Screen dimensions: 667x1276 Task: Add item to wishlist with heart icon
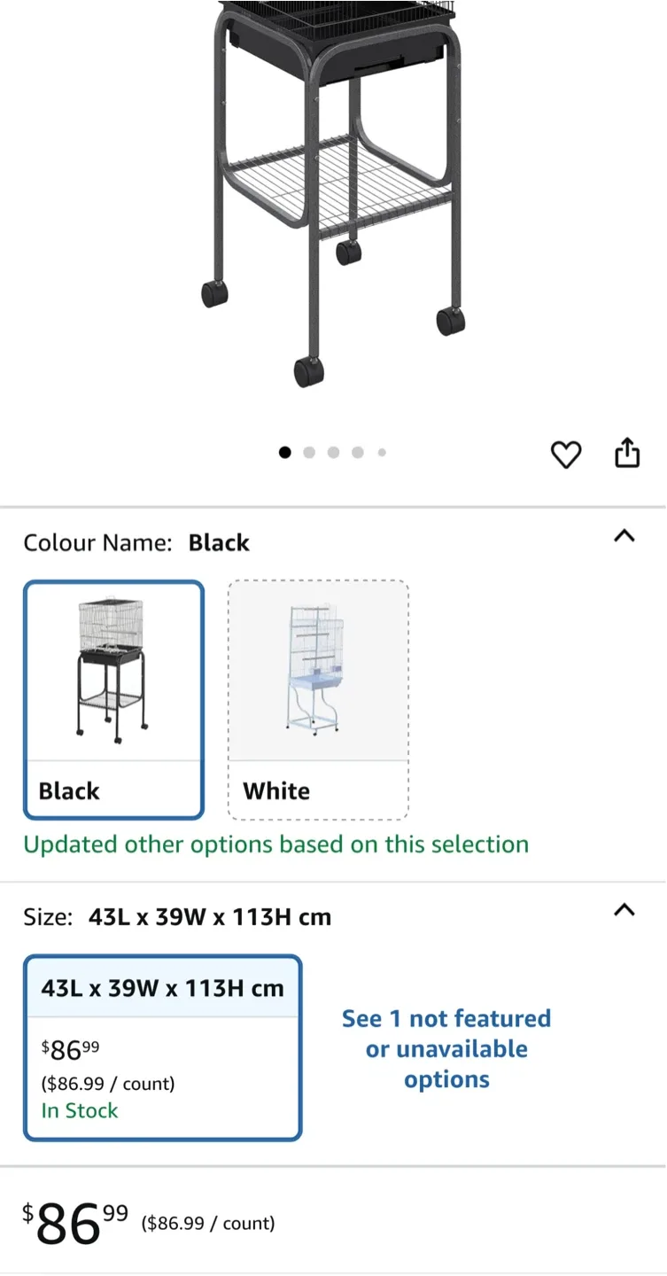coord(565,455)
